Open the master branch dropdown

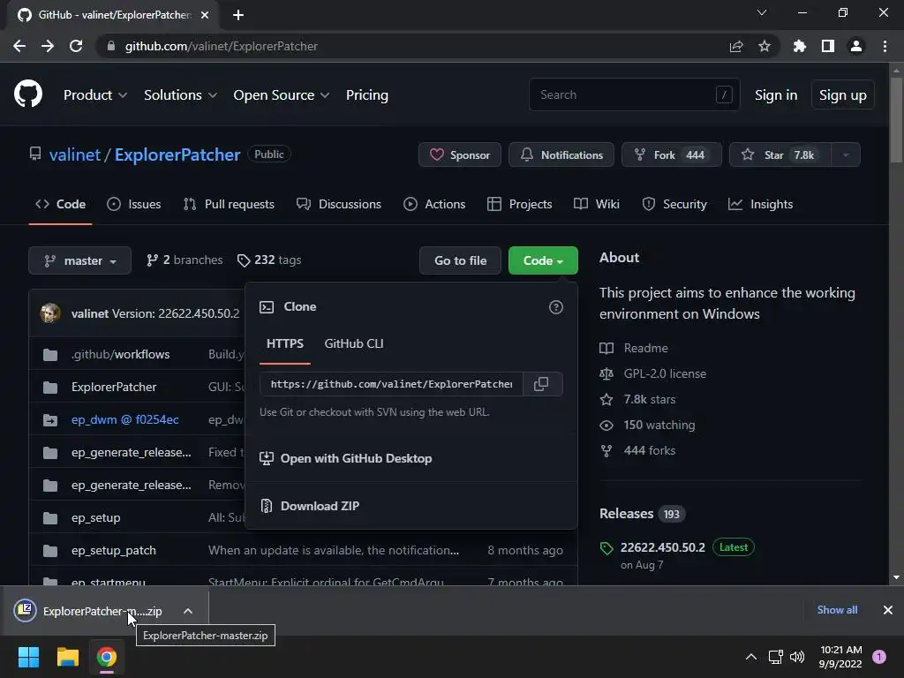80,260
